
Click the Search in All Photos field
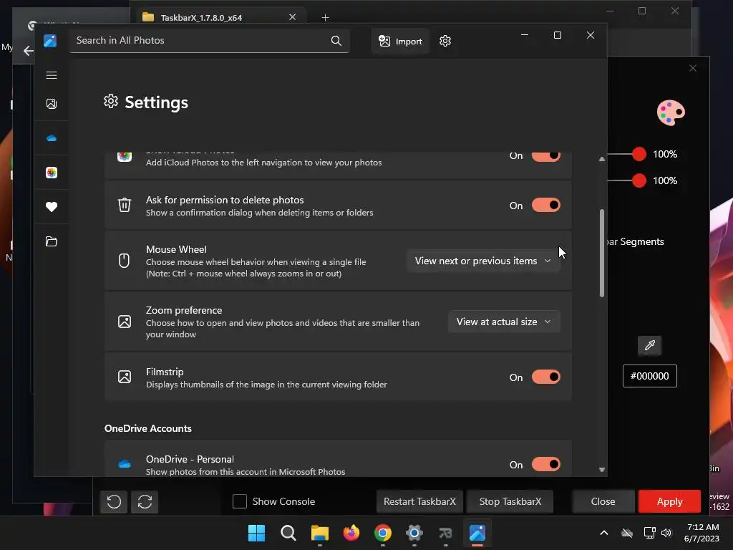[210, 40]
